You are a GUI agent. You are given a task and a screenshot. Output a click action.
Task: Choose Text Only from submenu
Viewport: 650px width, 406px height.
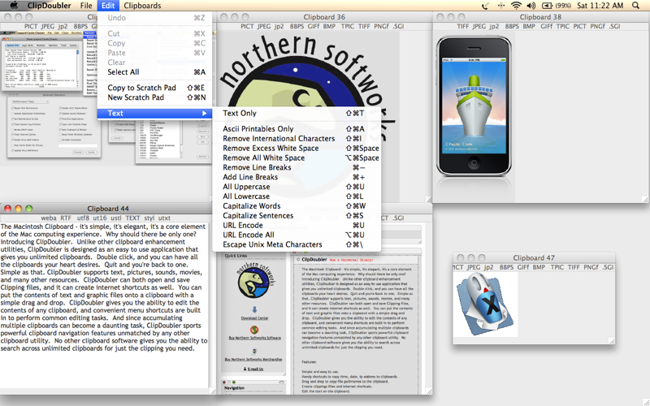297,113
